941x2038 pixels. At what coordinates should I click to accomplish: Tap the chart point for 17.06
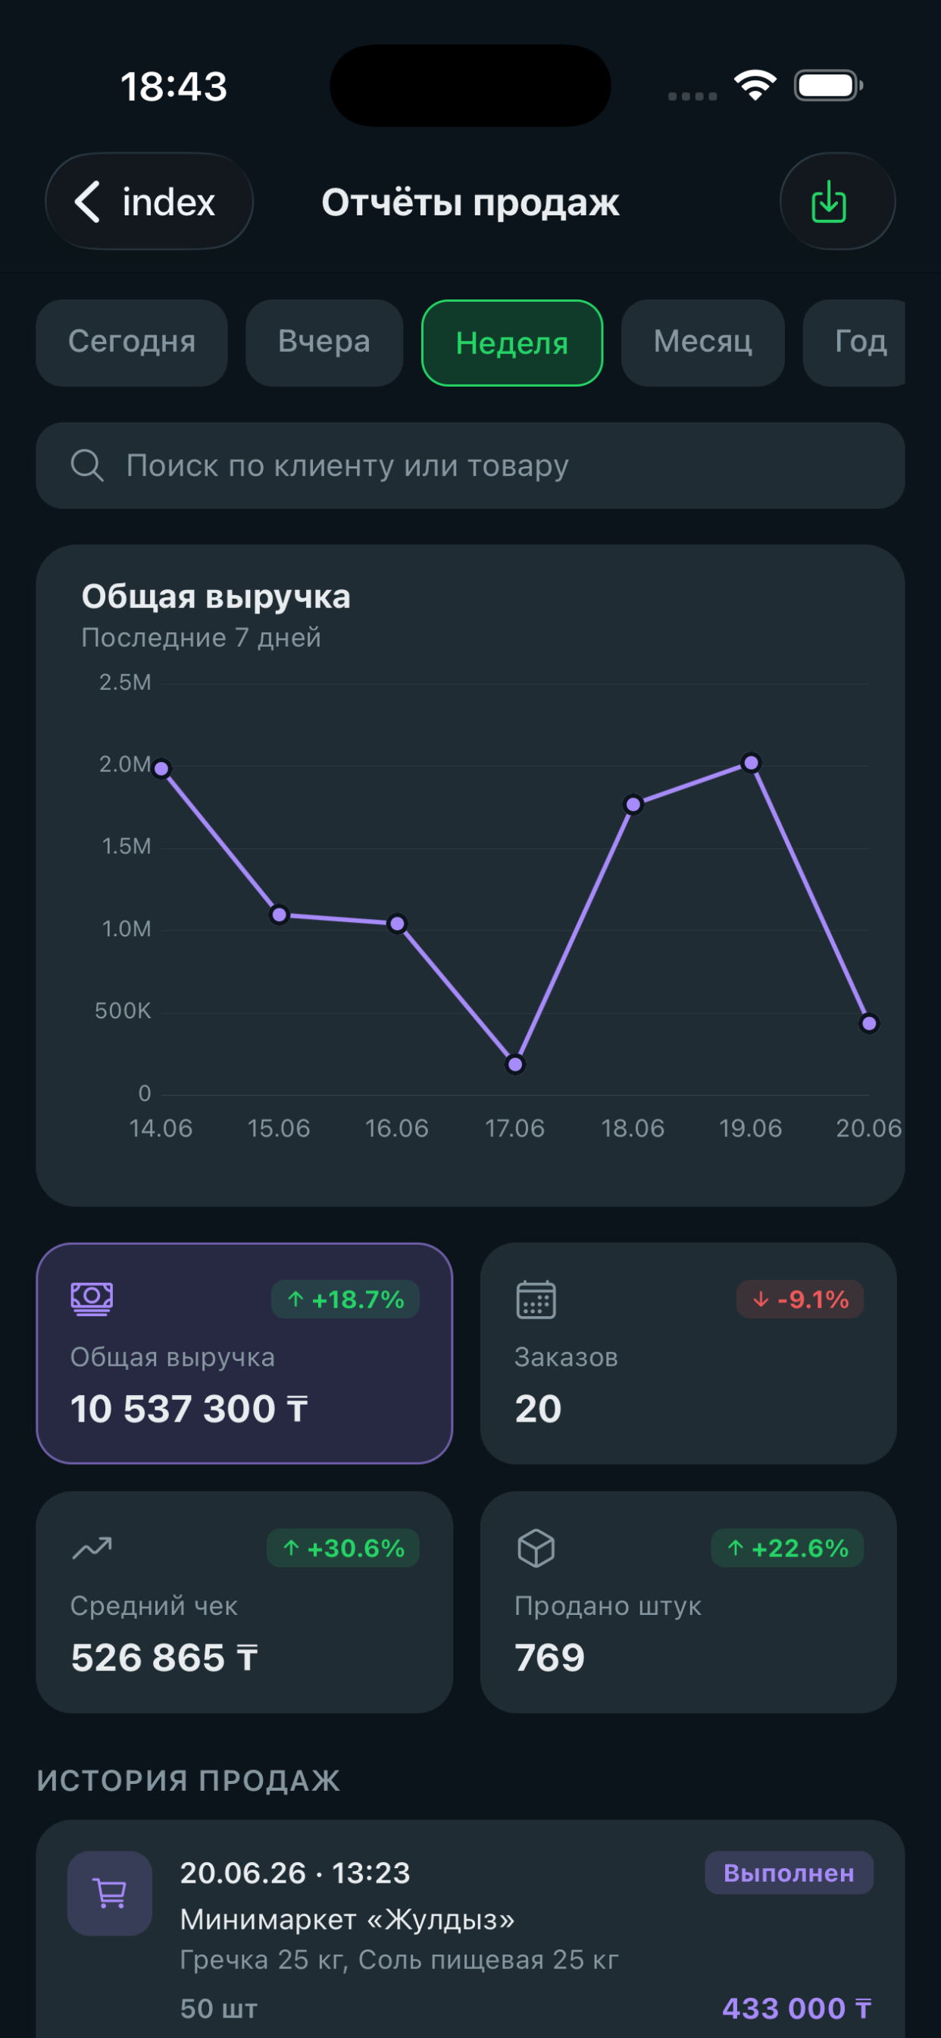[514, 1064]
